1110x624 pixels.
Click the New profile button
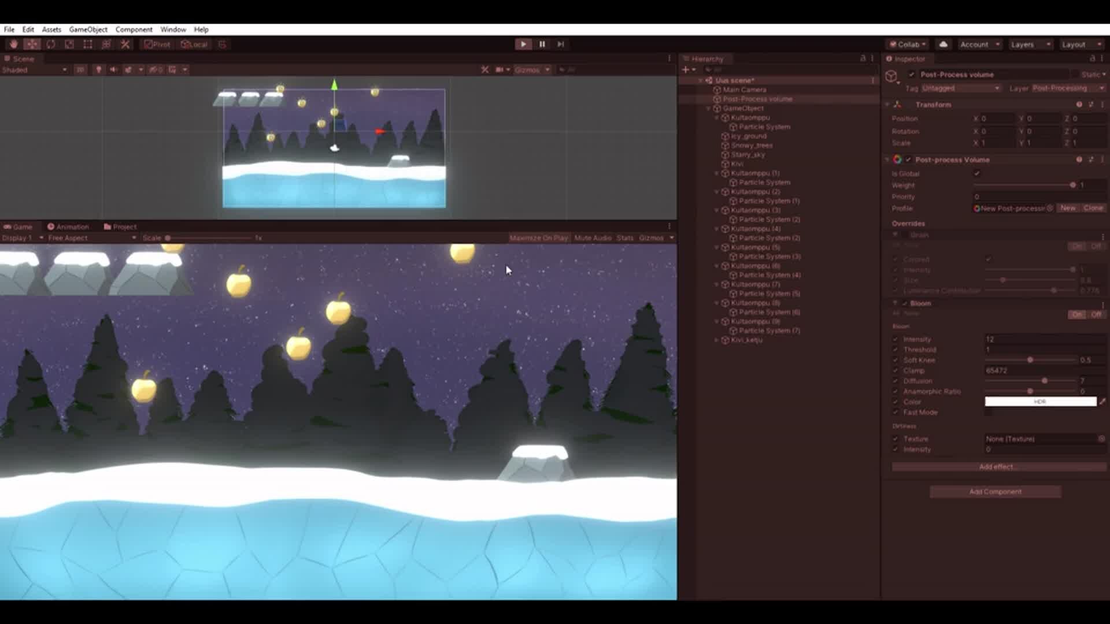click(1067, 208)
